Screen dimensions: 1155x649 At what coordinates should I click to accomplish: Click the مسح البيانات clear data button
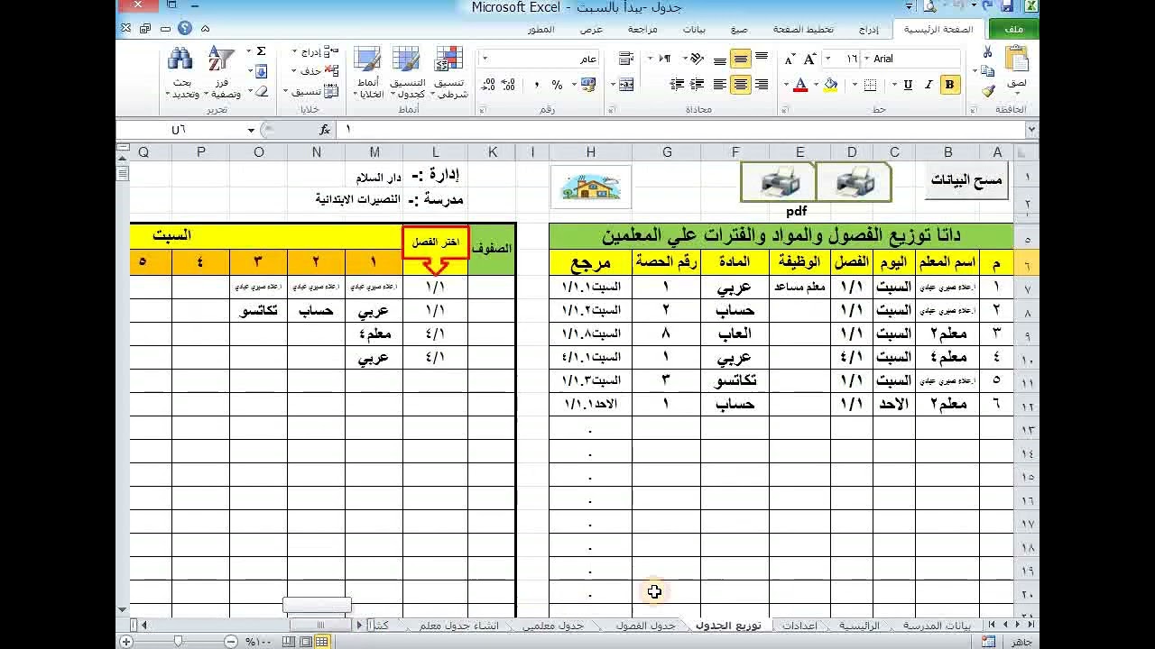(966, 180)
